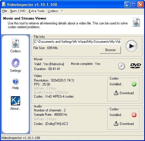Click the green video codec installed indicator

pyautogui.click(x=134, y=84)
